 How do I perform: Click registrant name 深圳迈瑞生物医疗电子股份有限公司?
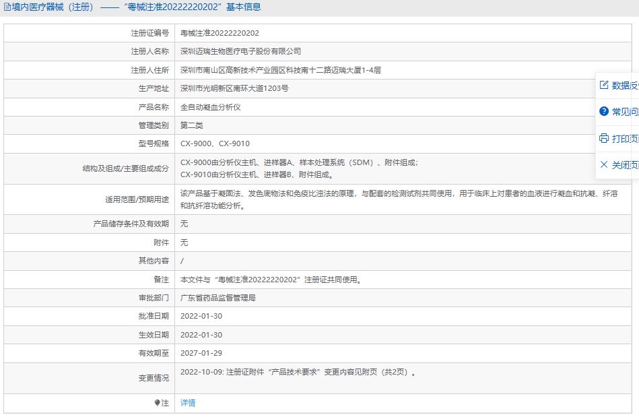(x=240, y=51)
